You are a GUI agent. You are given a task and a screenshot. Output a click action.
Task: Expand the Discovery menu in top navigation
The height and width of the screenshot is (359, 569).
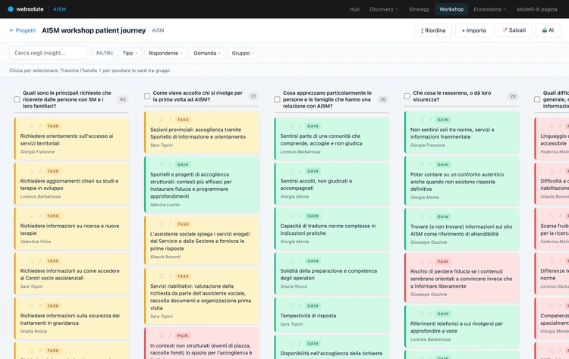pyautogui.click(x=384, y=9)
